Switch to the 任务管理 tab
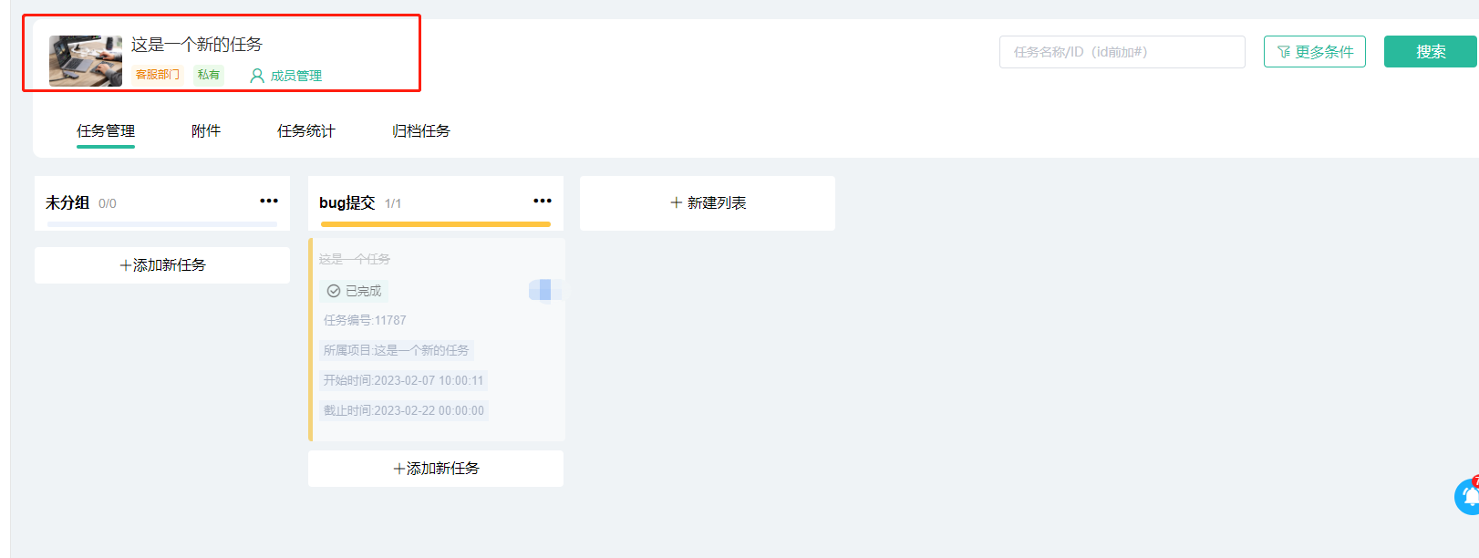Viewport: 1479px width, 558px height. pyautogui.click(x=106, y=130)
